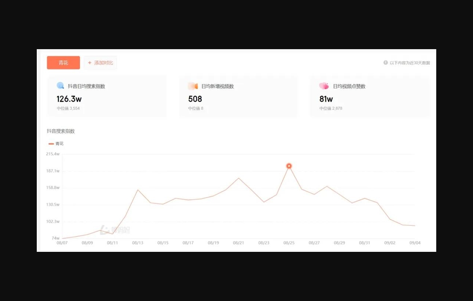Click the 09/04 date on the x-axis

[x=415, y=243]
